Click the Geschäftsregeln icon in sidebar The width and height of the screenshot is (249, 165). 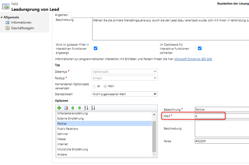[7, 28]
